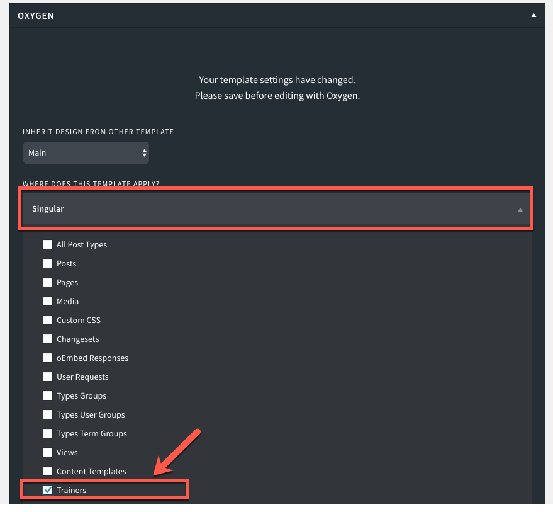
Task: Open the Inherit Design template dropdown
Action: point(86,152)
